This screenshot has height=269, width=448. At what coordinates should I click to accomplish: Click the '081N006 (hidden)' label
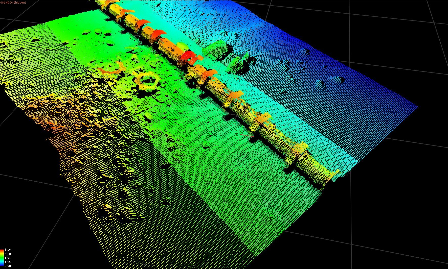[x=13, y=3]
